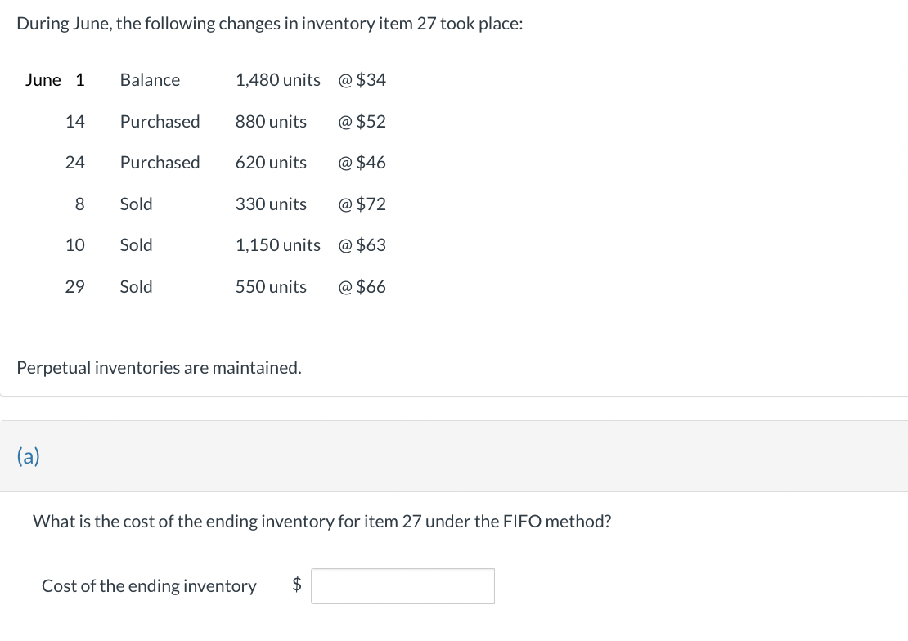Click the June 8 Sold entry
The image size is (908, 641).
tap(136, 204)
